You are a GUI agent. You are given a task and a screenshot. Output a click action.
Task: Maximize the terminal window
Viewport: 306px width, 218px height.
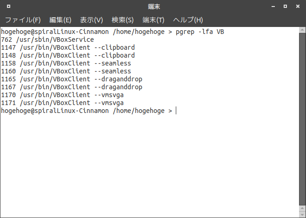click(x=285, y=7)
